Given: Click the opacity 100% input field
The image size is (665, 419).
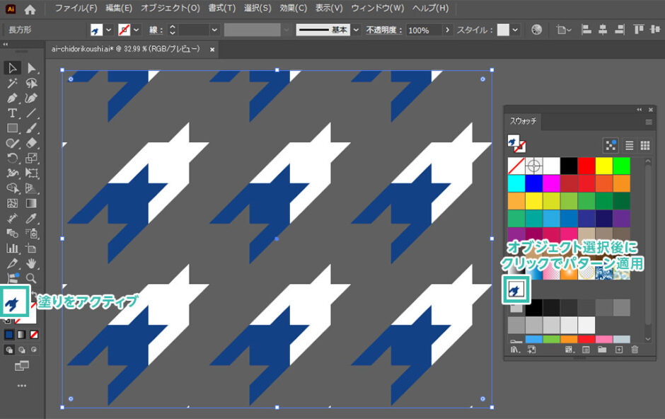Looking at the screenshot, I should 423,30.
